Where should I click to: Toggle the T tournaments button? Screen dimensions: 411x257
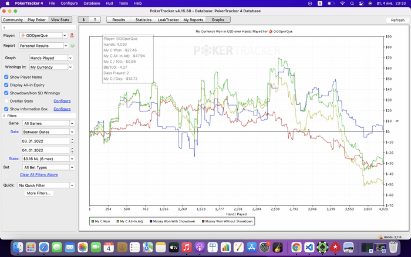pyautogui.click(x=95, y=19)
